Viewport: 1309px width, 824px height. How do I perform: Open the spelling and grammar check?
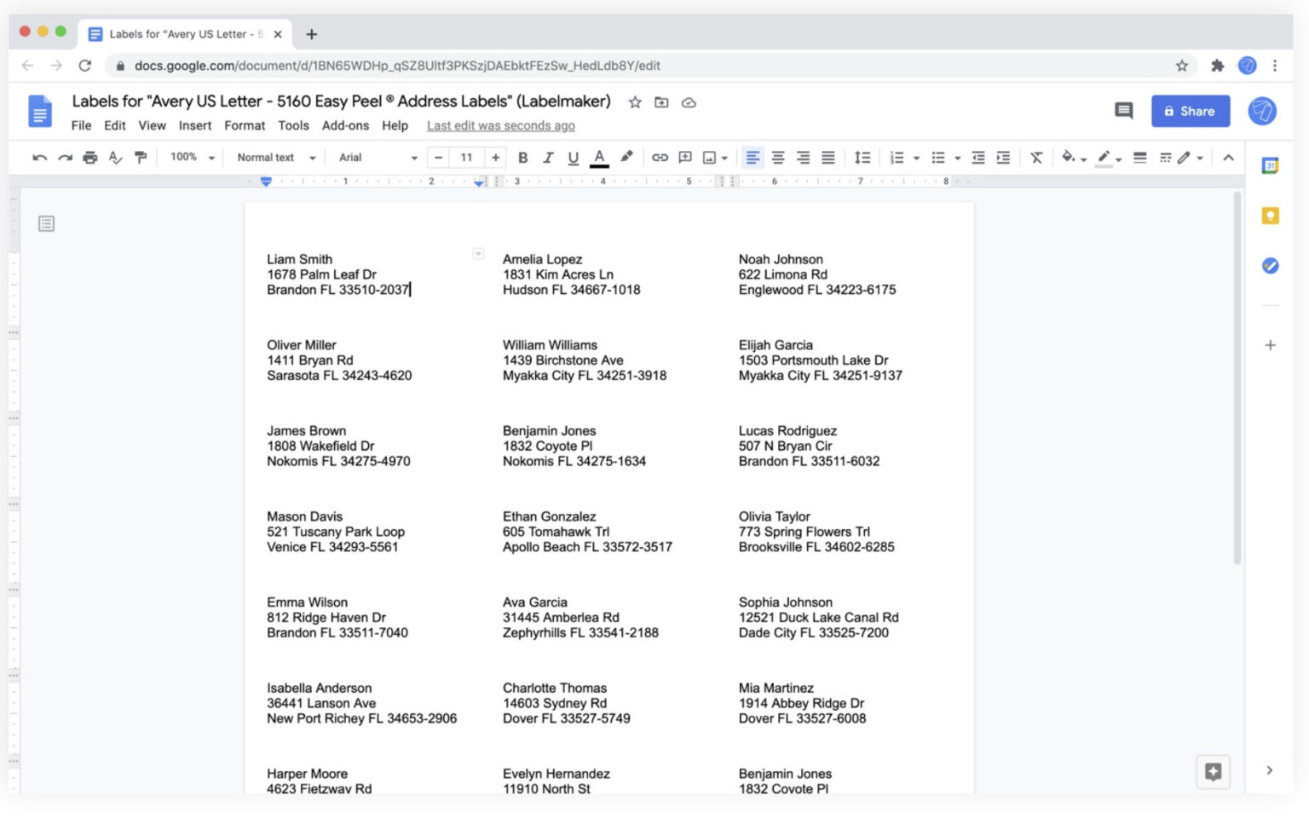coord(116,158)
